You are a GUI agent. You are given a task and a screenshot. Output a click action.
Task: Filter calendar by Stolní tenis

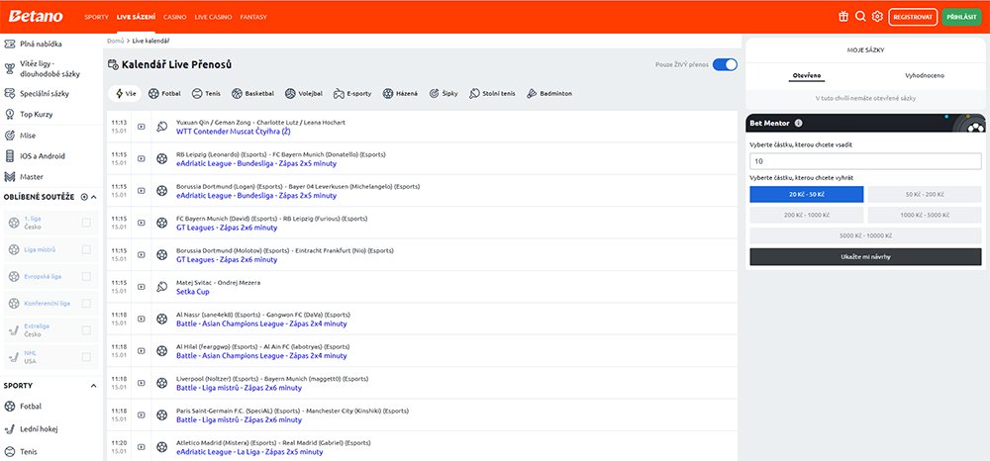point(492,93)
